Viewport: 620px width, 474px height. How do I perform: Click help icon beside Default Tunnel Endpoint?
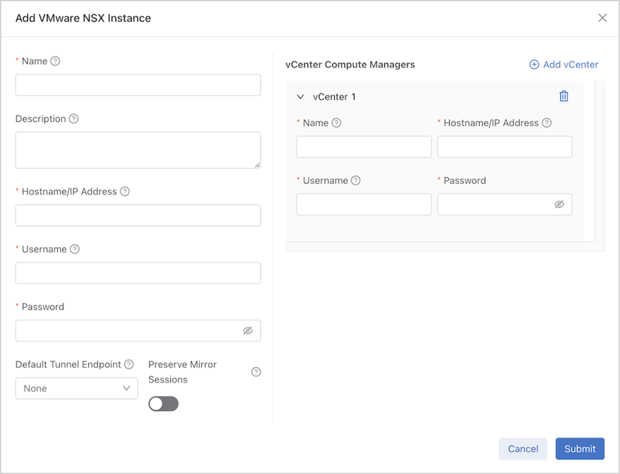click(129, 365)
